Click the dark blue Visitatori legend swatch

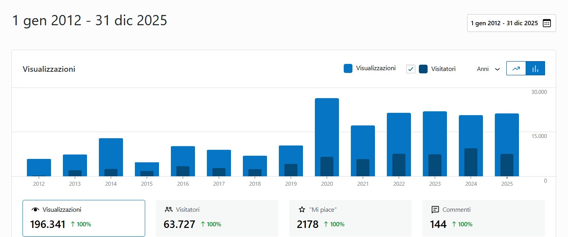[423, 69]
